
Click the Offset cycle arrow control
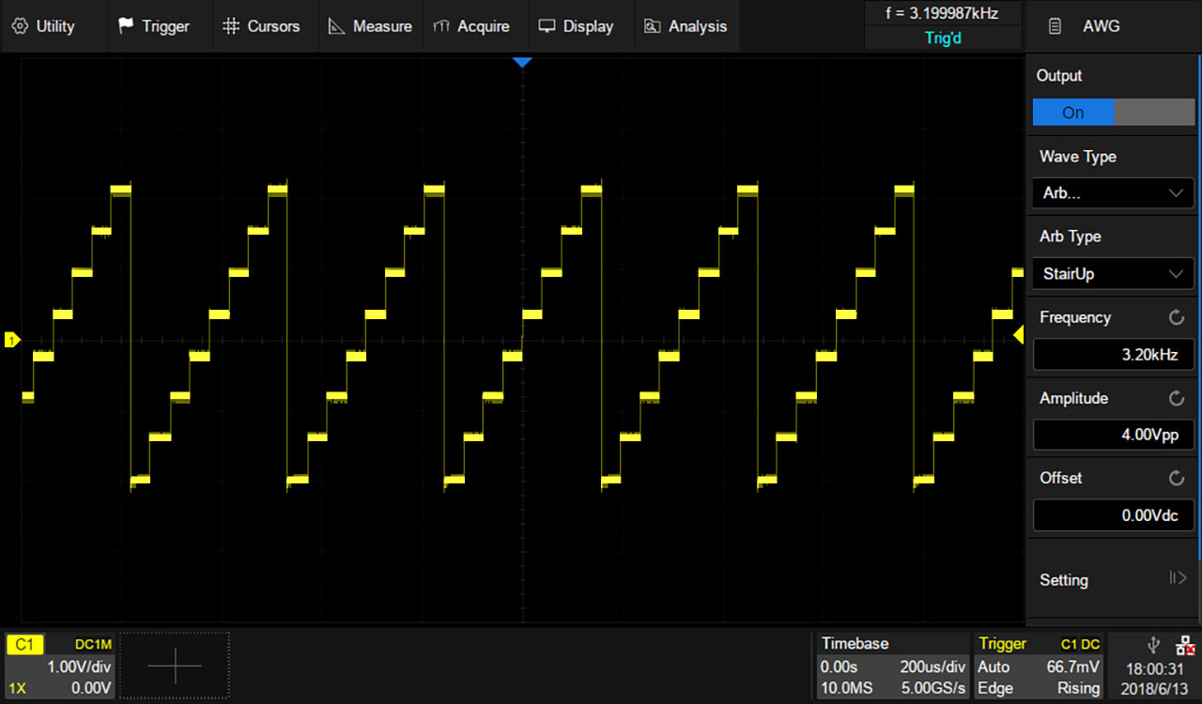coord(1176,477)
